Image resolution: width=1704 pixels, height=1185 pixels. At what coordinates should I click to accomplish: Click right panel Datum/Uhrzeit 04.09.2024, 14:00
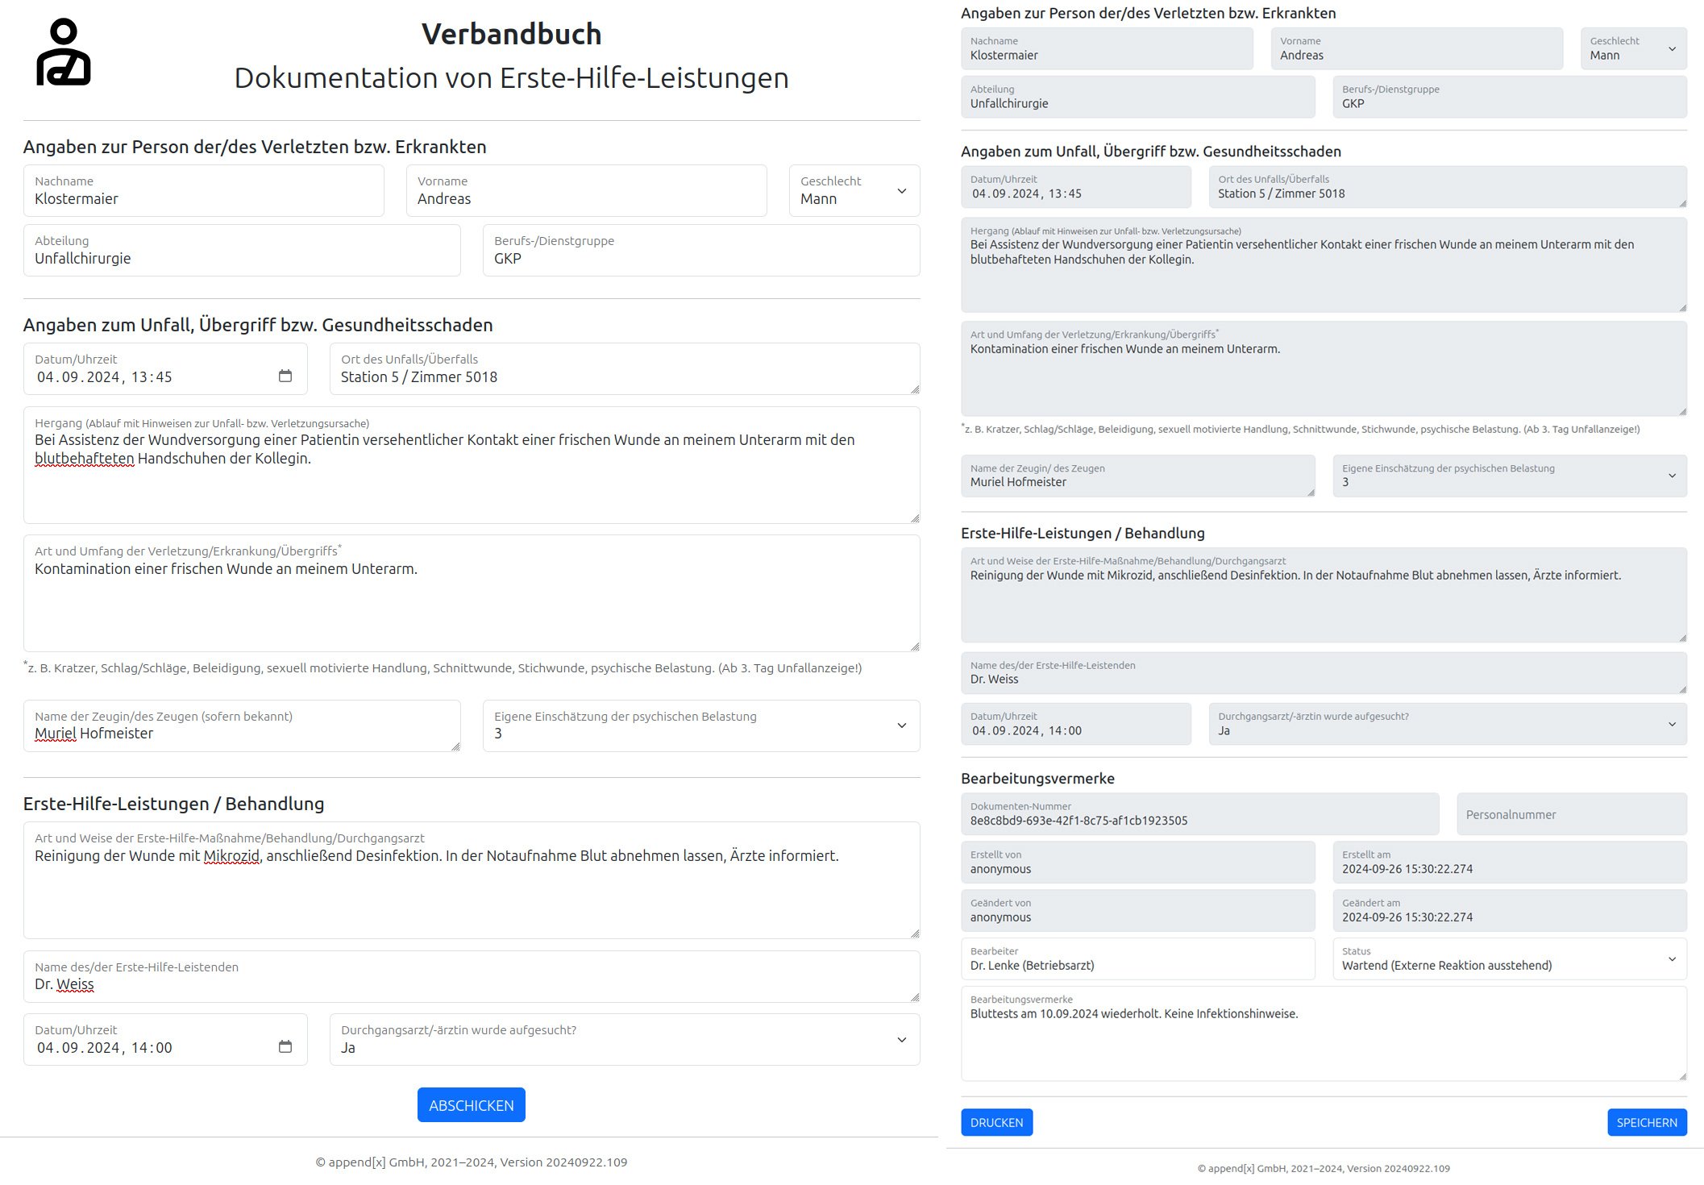click(1076, 724)
